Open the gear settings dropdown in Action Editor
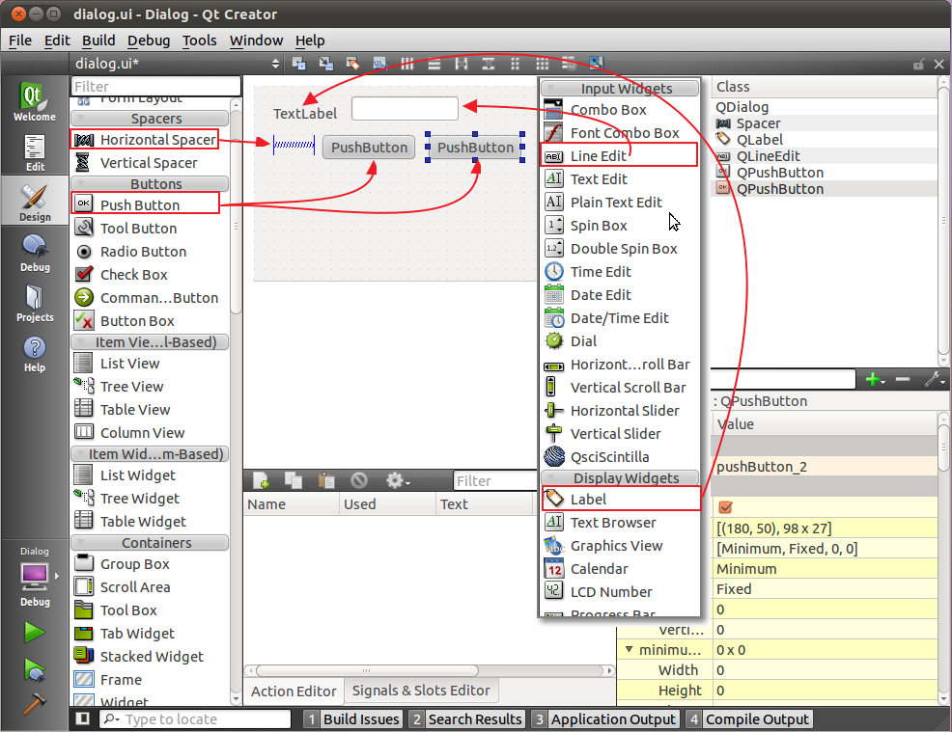The image size is (952, 732). tap(399, 481)
